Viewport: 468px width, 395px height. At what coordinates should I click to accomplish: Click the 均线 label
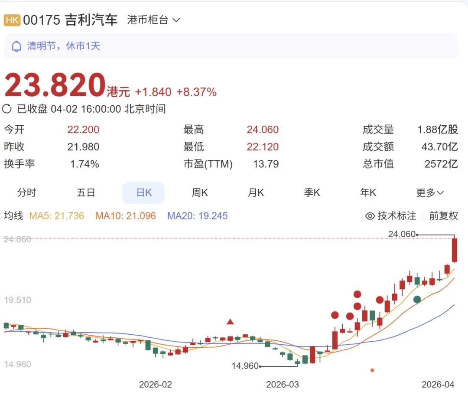click(x=13, y=215)
